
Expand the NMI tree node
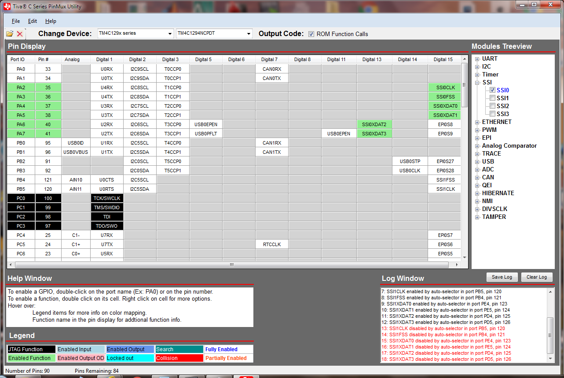[x=477, y=201]
